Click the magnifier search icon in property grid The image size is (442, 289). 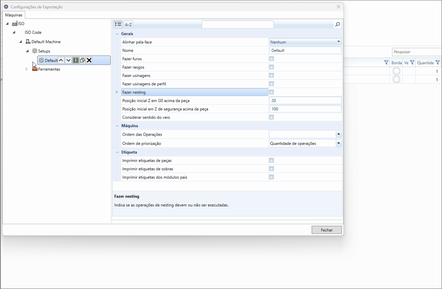tap(337, 24)
